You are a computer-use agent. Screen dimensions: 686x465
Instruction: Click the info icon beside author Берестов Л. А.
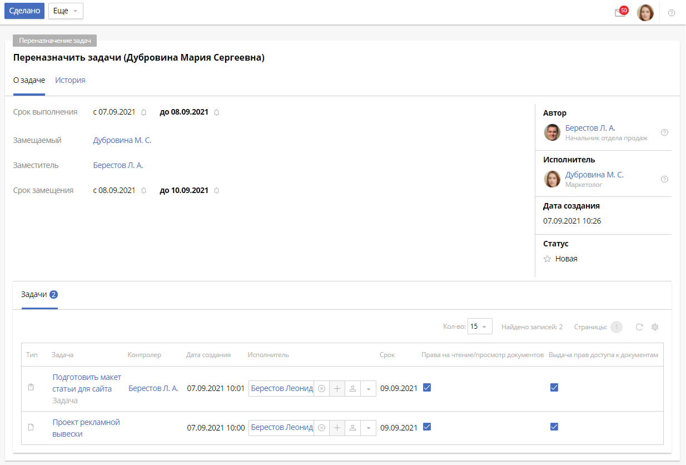point(664,132)
